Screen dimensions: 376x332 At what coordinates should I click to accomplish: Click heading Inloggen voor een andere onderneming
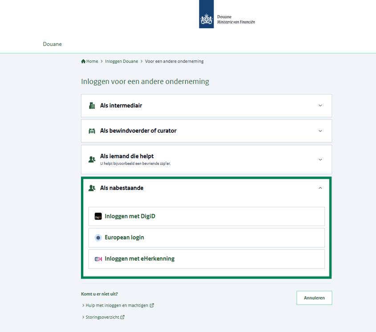coord(145,82)
